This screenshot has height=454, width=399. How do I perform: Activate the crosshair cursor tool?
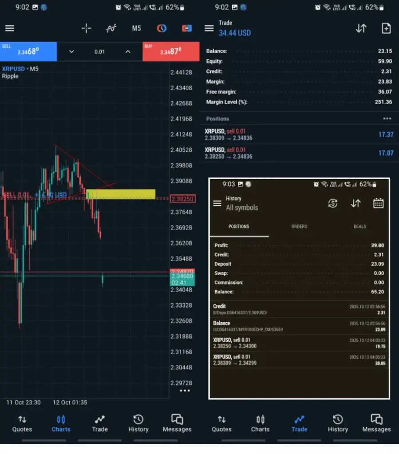tap(86, 28)
